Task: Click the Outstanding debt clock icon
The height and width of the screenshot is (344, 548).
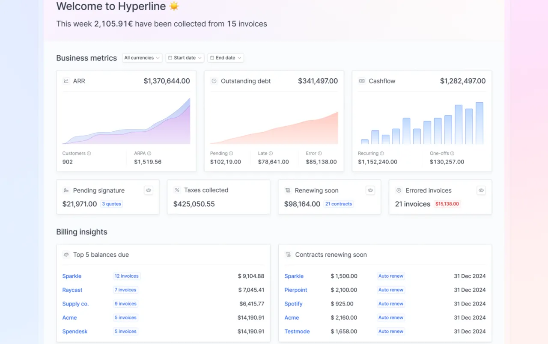Action: (214, 81)
